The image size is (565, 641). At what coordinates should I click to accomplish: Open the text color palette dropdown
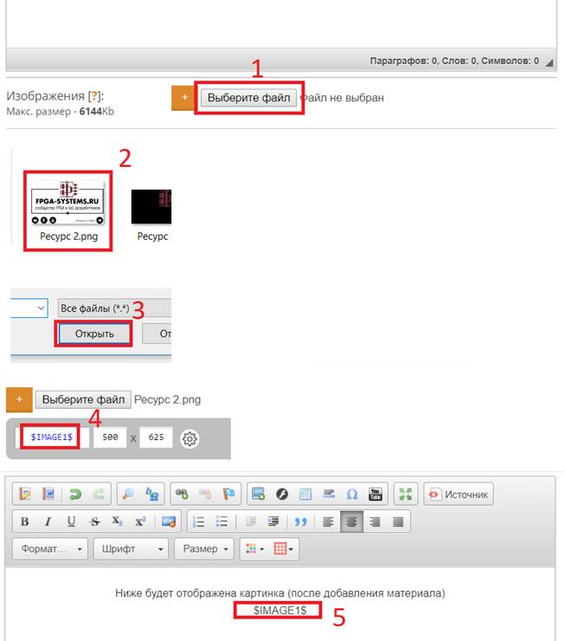pyautogui.click(x=253, y=549)
